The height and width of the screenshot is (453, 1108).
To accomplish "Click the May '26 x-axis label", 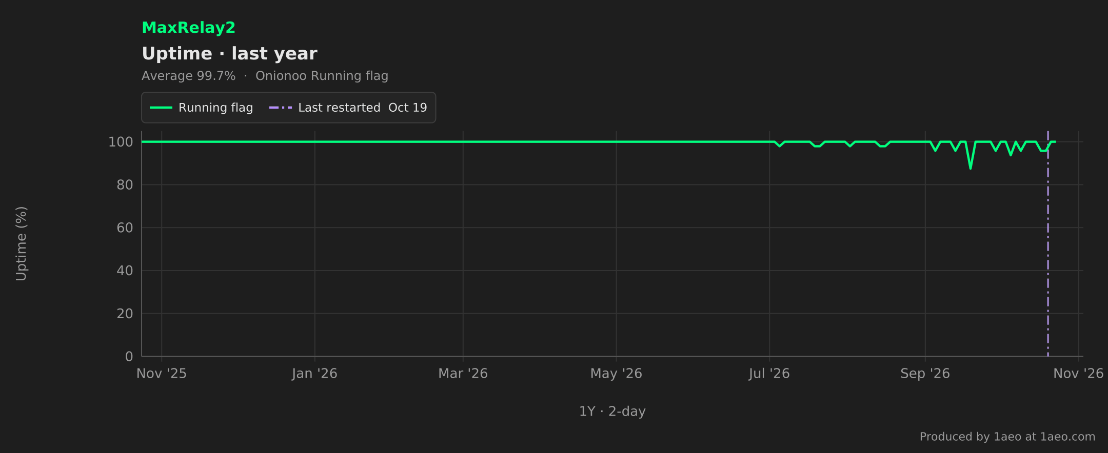I will (x=616, y=374).
